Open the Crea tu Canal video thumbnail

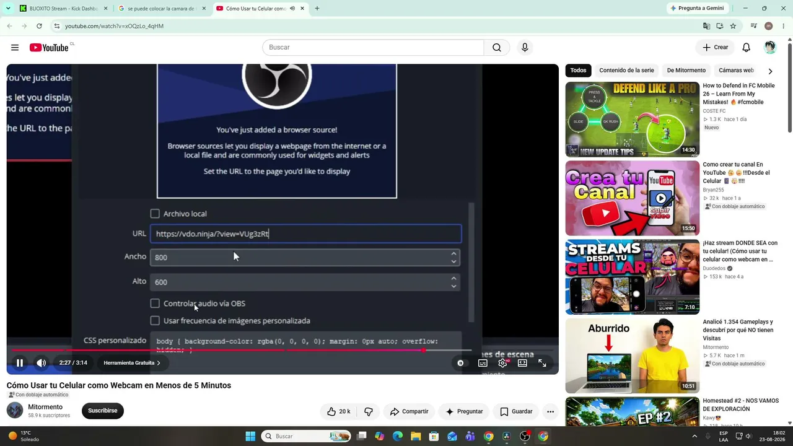633,198
